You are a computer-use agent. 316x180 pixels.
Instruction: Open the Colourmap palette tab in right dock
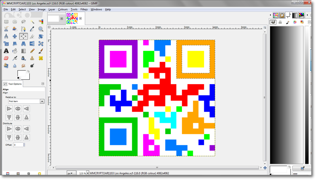coord(301,15)
